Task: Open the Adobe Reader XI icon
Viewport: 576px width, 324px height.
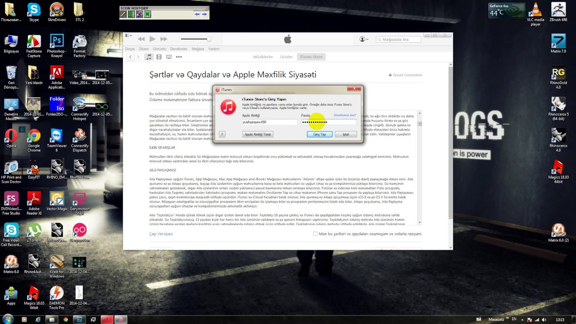Action: 34,203
